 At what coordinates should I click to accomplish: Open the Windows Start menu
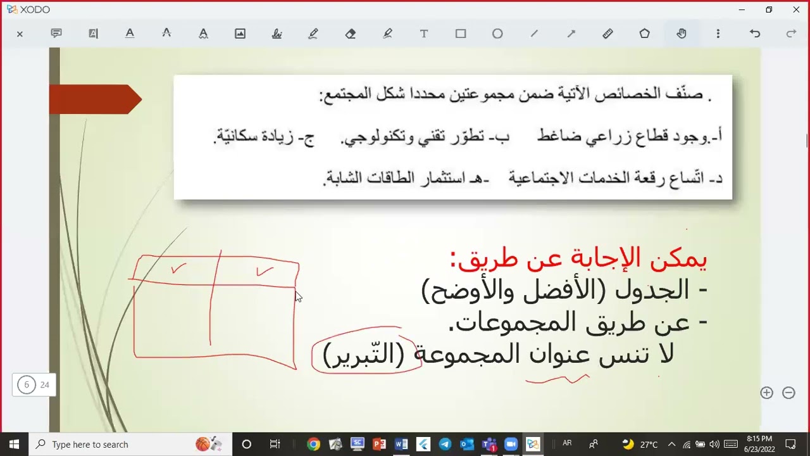(x=14, y=444)
